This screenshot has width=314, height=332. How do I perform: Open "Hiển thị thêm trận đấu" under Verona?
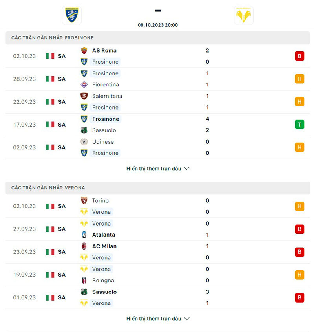coord(153,319)
